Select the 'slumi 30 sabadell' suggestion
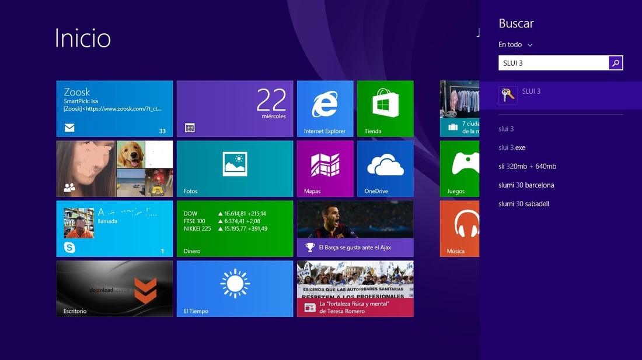642x360 pixels. pyautogui.click(x=524, y=204)
